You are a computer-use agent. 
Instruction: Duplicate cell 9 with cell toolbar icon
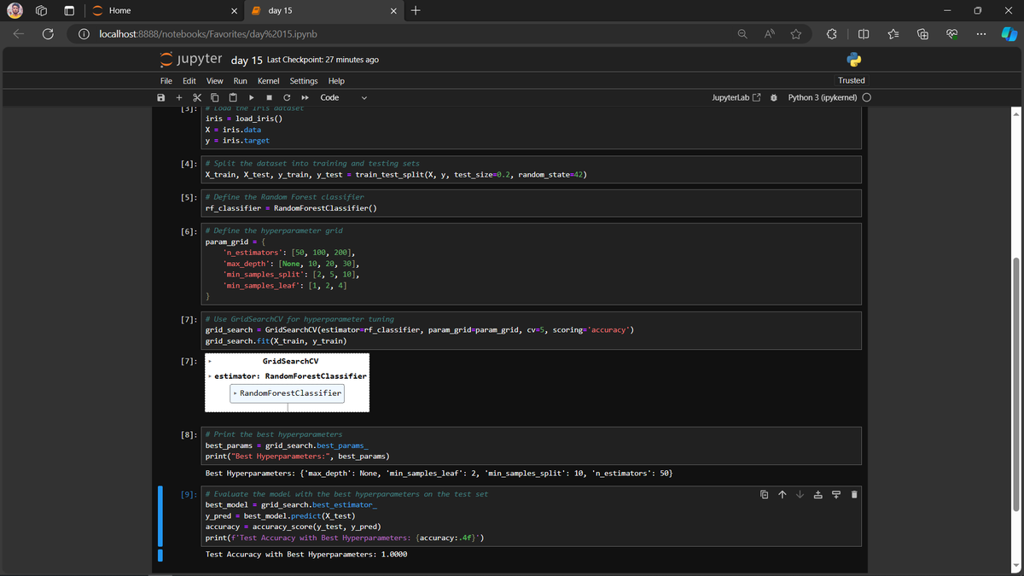tap(764, 494)
